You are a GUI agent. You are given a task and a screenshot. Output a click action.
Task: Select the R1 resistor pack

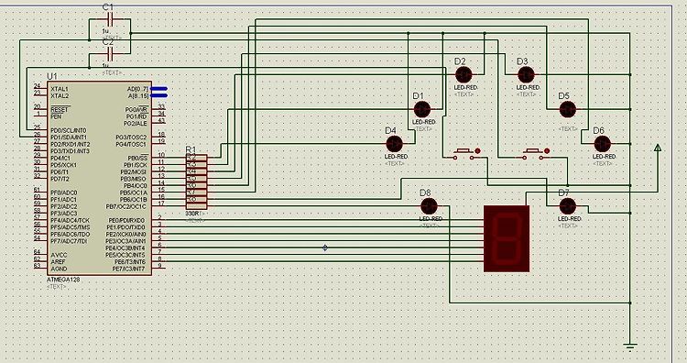(x=197, y=181)
